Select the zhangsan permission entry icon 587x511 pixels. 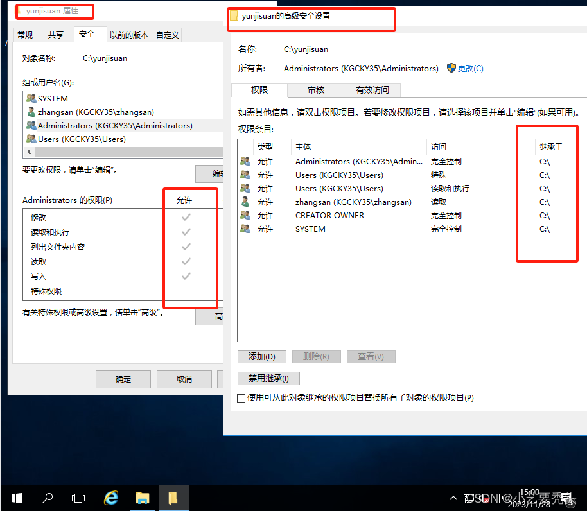[245, 202]
